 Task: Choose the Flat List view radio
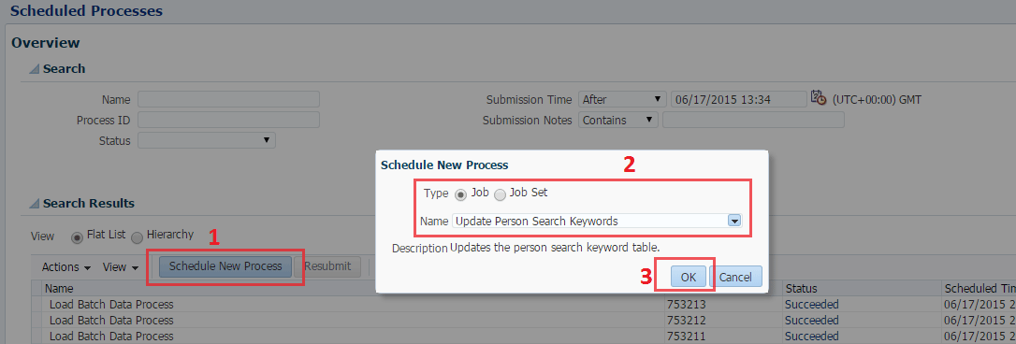click(77, 236)
